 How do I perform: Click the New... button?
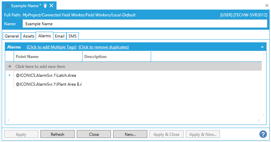130,134
